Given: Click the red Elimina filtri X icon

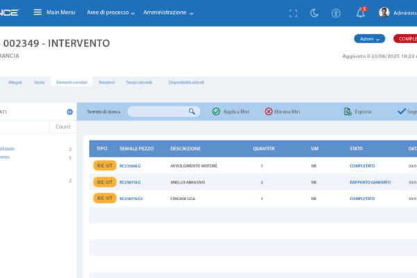Looking at the screenshot, I should (268, 111).
